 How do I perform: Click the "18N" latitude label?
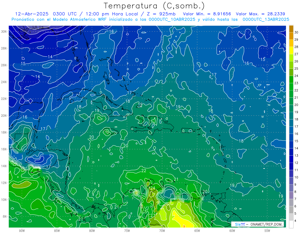4,132
